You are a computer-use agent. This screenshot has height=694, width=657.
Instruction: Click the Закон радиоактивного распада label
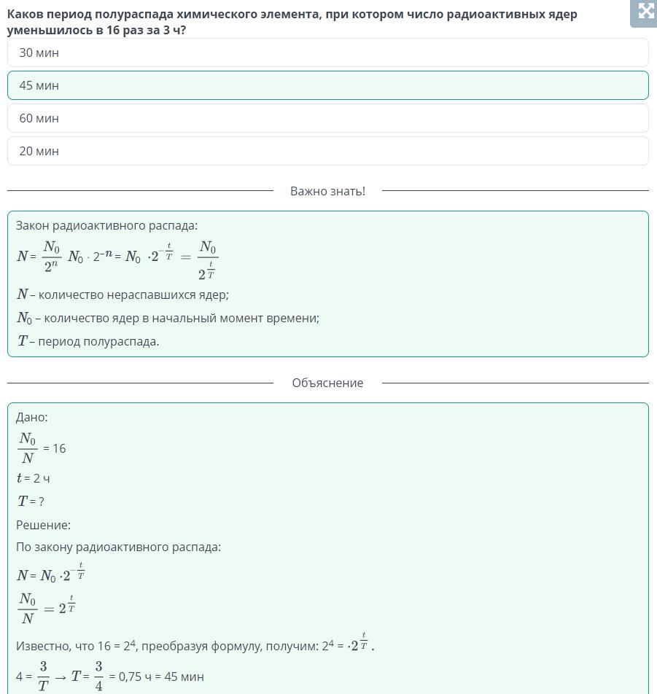click(x=106, y=226)
